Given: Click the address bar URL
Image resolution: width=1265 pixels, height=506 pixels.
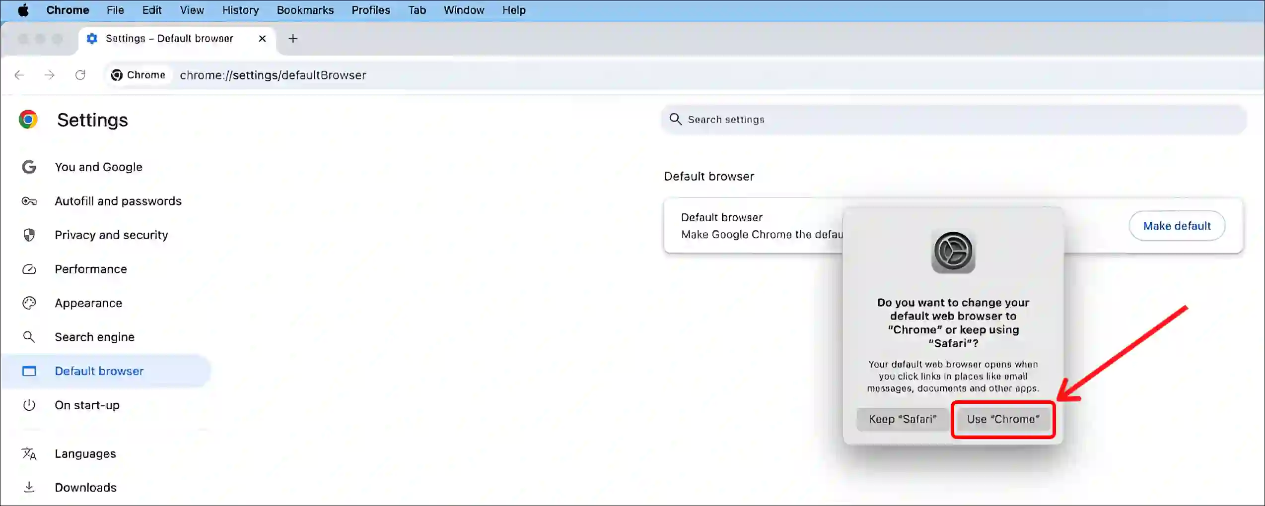Looking at the screenshot, I should point(273,75).
